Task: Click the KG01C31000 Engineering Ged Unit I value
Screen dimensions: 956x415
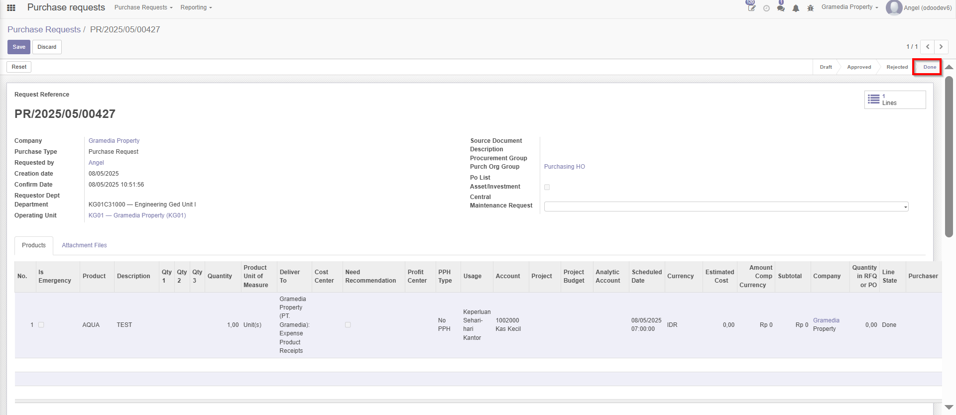Action: 142,205
